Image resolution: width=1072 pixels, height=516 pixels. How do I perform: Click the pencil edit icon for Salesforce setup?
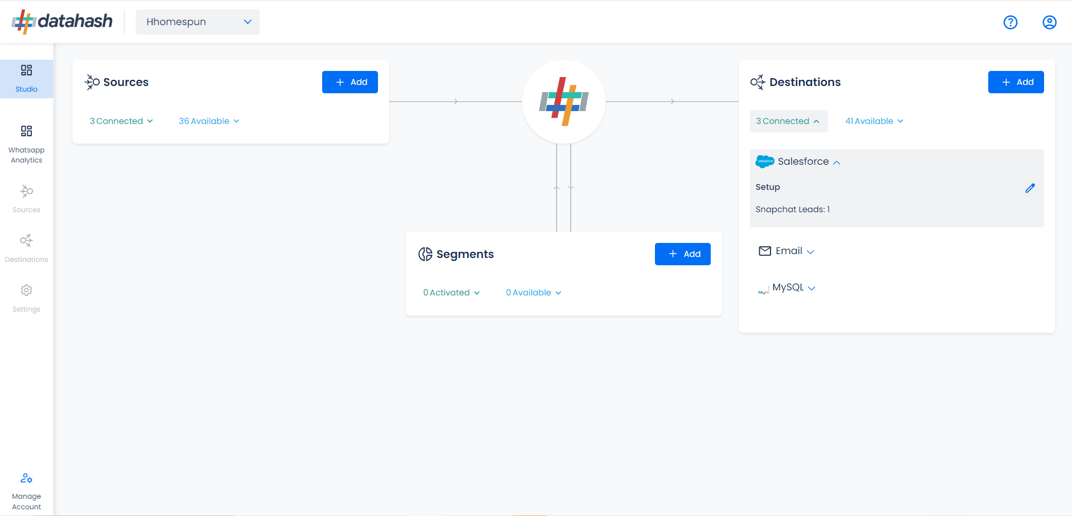point(1030,188)
